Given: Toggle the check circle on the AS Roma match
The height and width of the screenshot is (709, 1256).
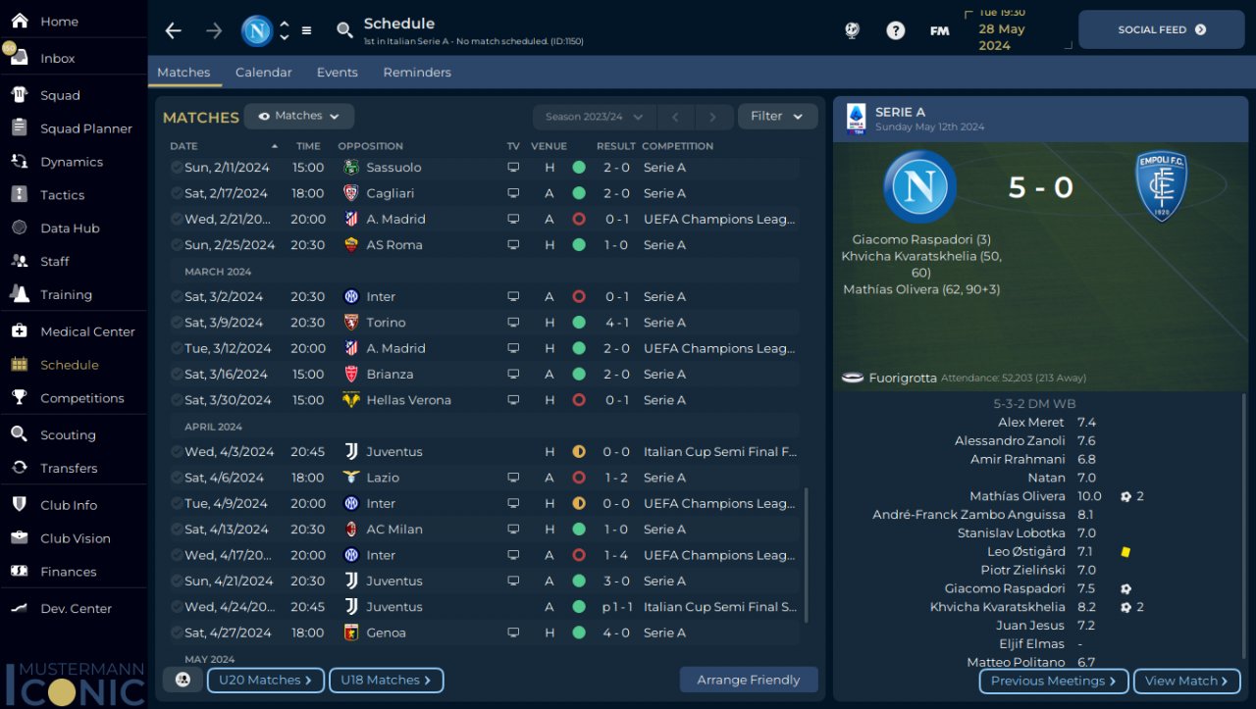Looking at the screenshot, I should click(x=177, y=245).
